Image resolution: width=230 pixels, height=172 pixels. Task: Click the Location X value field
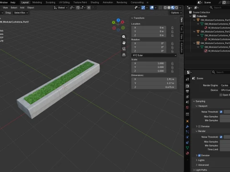coord(149,28)
